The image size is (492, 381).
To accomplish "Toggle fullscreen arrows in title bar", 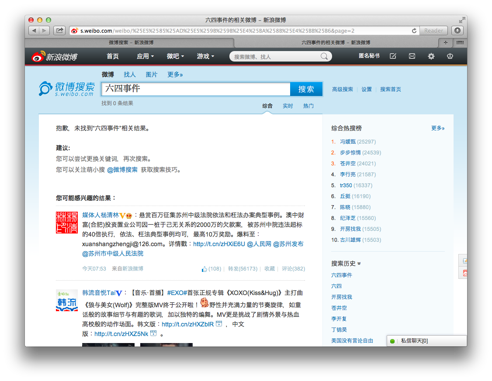I will click(462, 21).
